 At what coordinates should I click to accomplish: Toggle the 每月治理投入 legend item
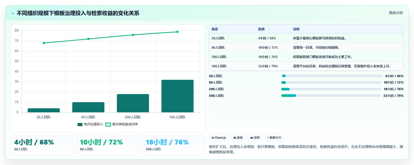pyautogui.click(x=90, y=124)
